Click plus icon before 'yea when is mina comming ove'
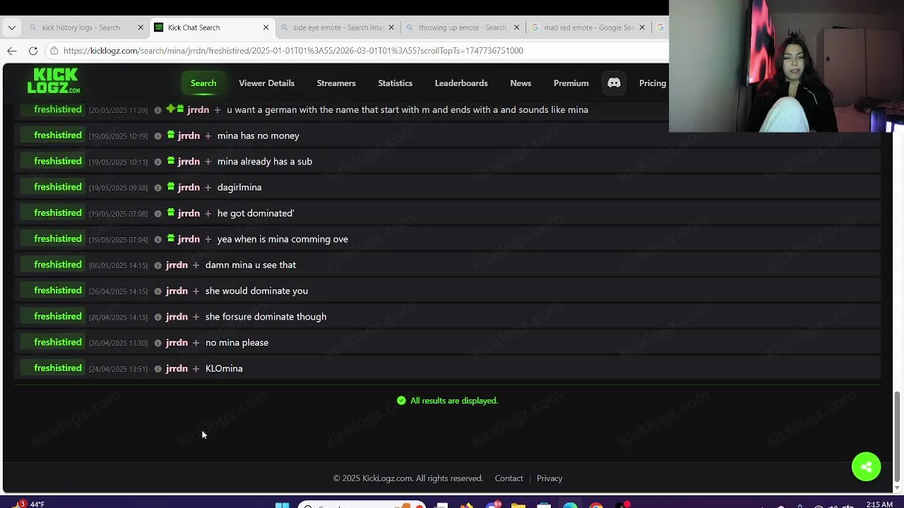 [208, 239]
